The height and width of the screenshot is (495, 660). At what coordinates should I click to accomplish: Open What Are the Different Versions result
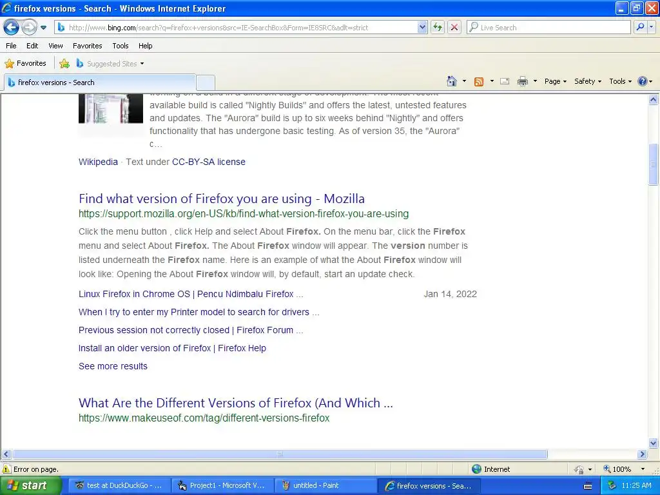click(236, 403)
